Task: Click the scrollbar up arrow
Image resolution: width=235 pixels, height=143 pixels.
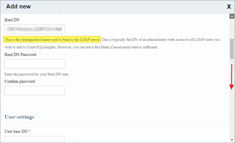Action: pyautogui.click(x=232, y=16)
